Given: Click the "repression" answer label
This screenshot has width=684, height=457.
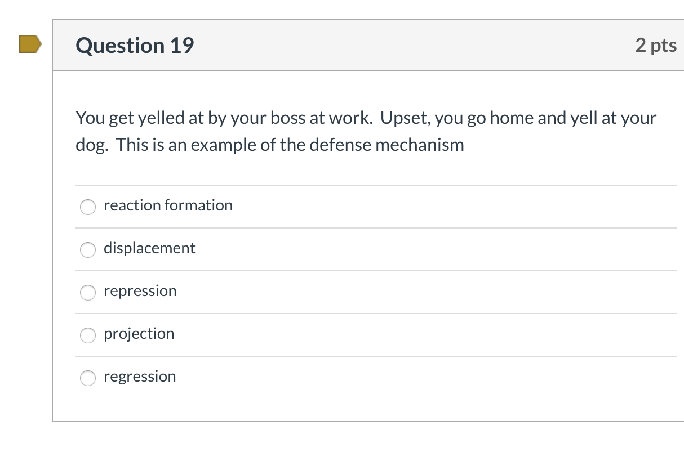Looking at the screenshot, I should [x=140, y=291].
